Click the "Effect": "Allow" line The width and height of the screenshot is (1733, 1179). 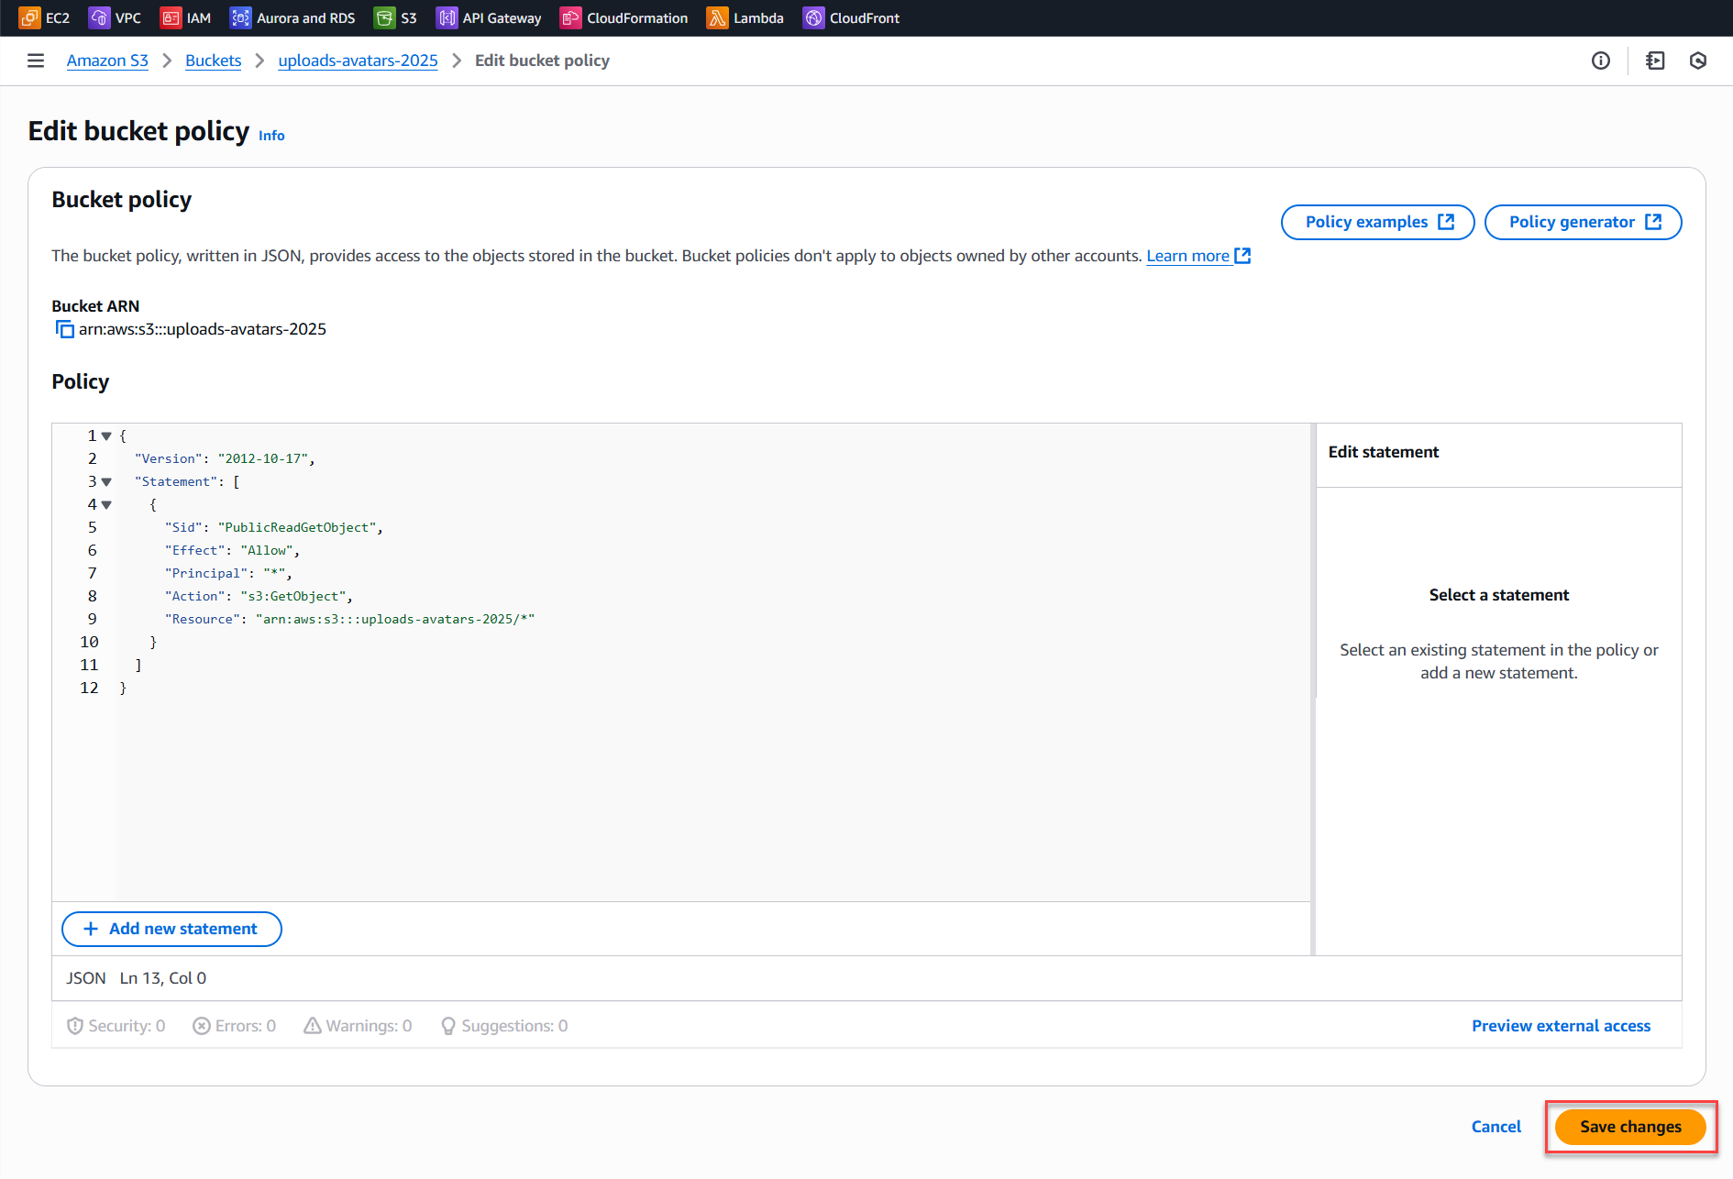[x=232, y=550]
